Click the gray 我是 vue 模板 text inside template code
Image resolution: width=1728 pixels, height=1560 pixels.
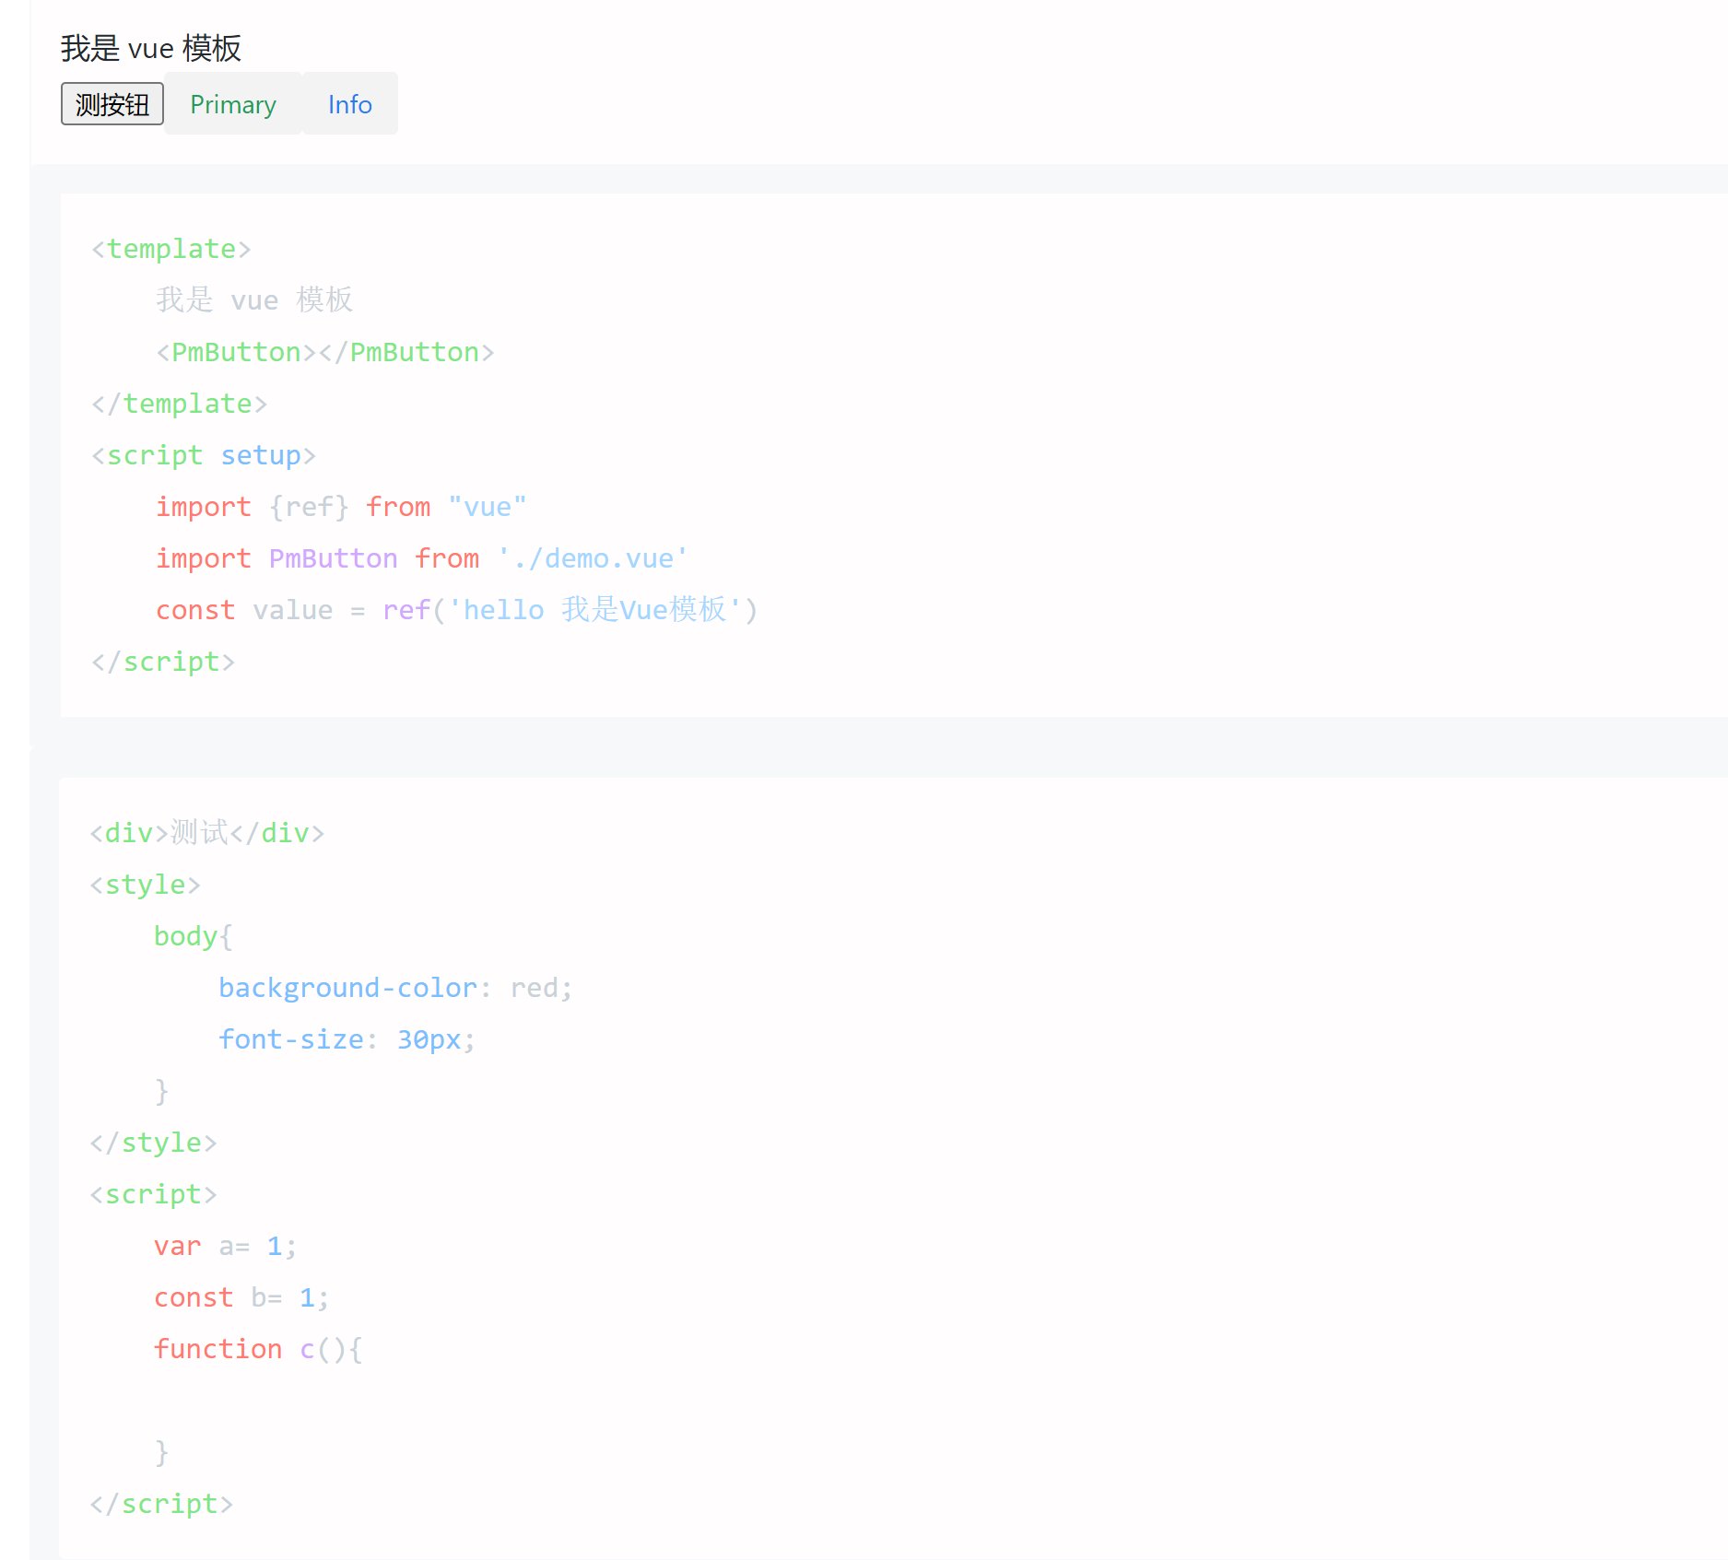[x=254, y=300]
